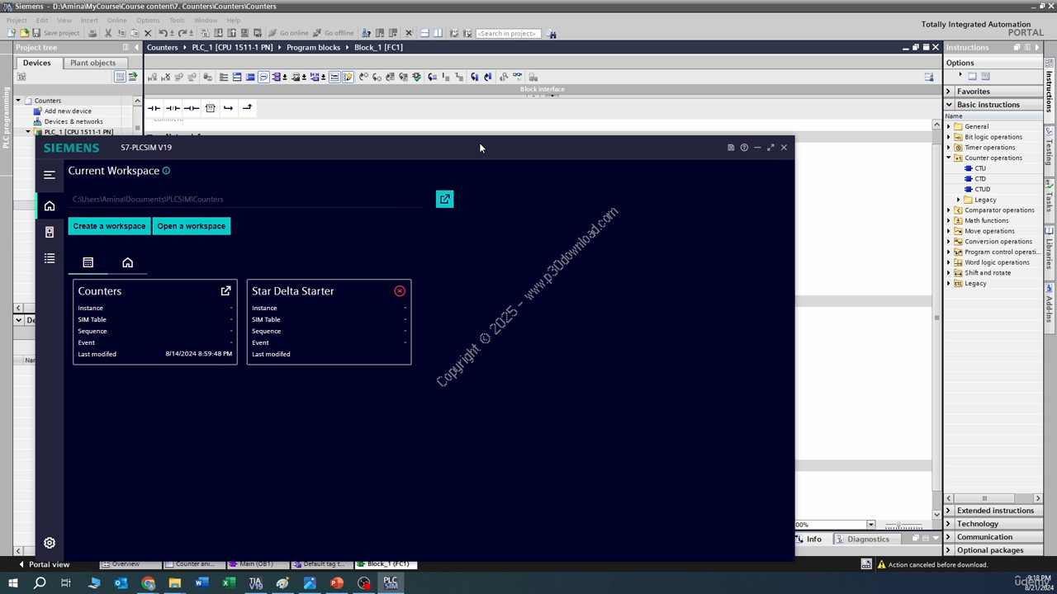
Task: Select the Star Delta Starter workspace card
Action: [329, 323]
